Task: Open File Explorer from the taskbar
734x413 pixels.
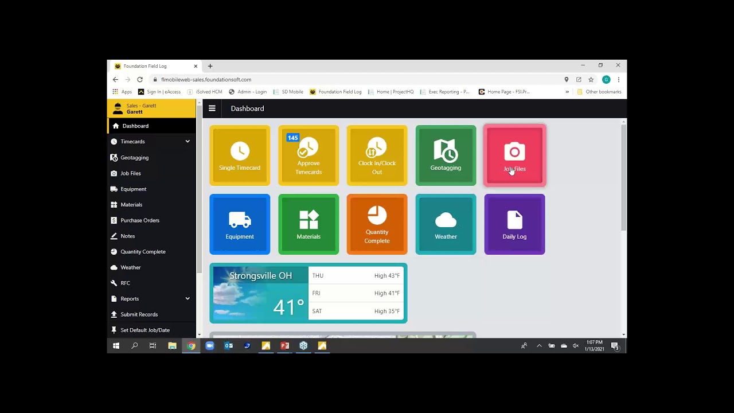Action: [x=172, y=346]
